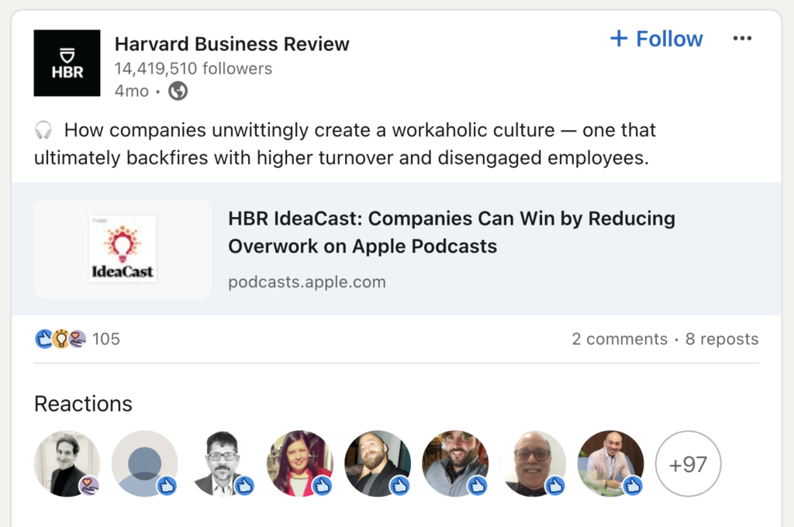Open Harvard Business Review's page name

pos(232,44)
